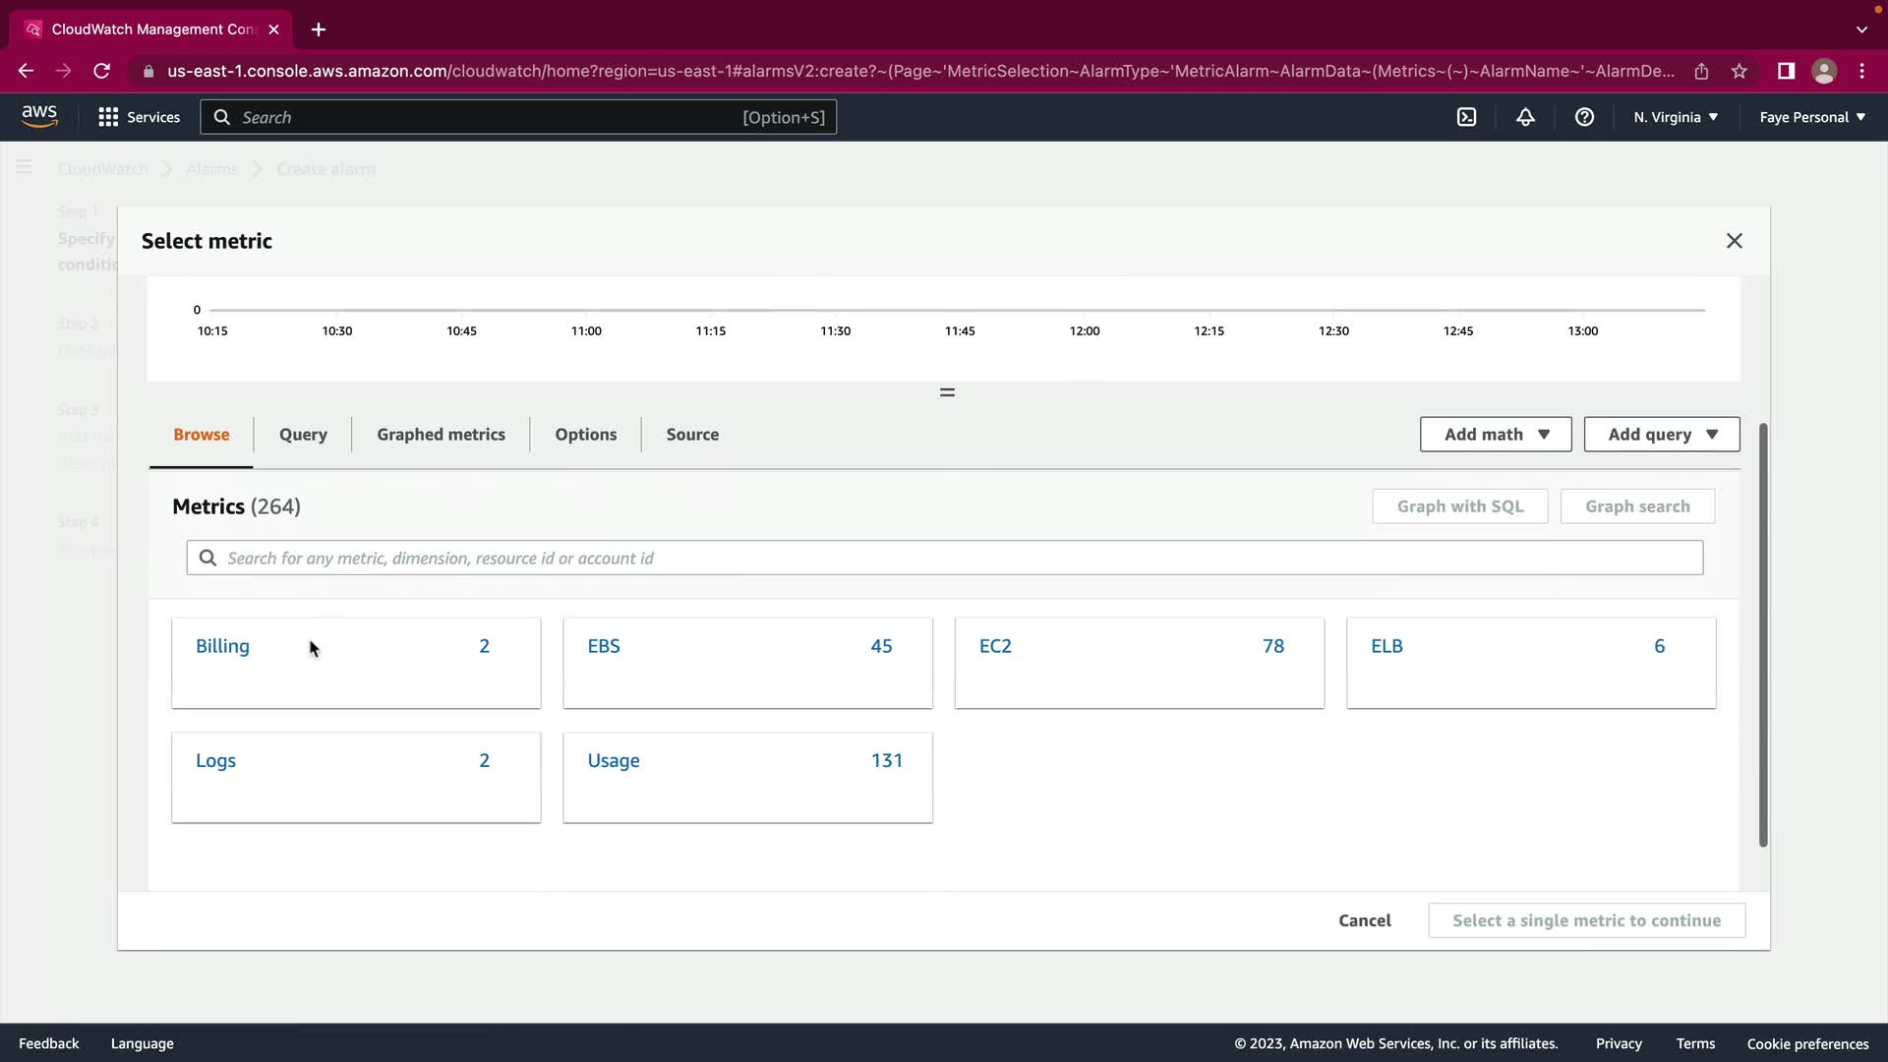Image resolution: width=1888 pixels, height=1062 pixels.
Task: Open the N. Virginia region selector
Action: point(1676,117)
